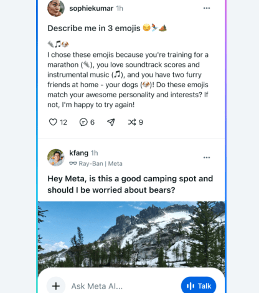Open sophiekumar's username link
Screen dimensions: 259x293
pyautogui.click(x=92, y=8)
